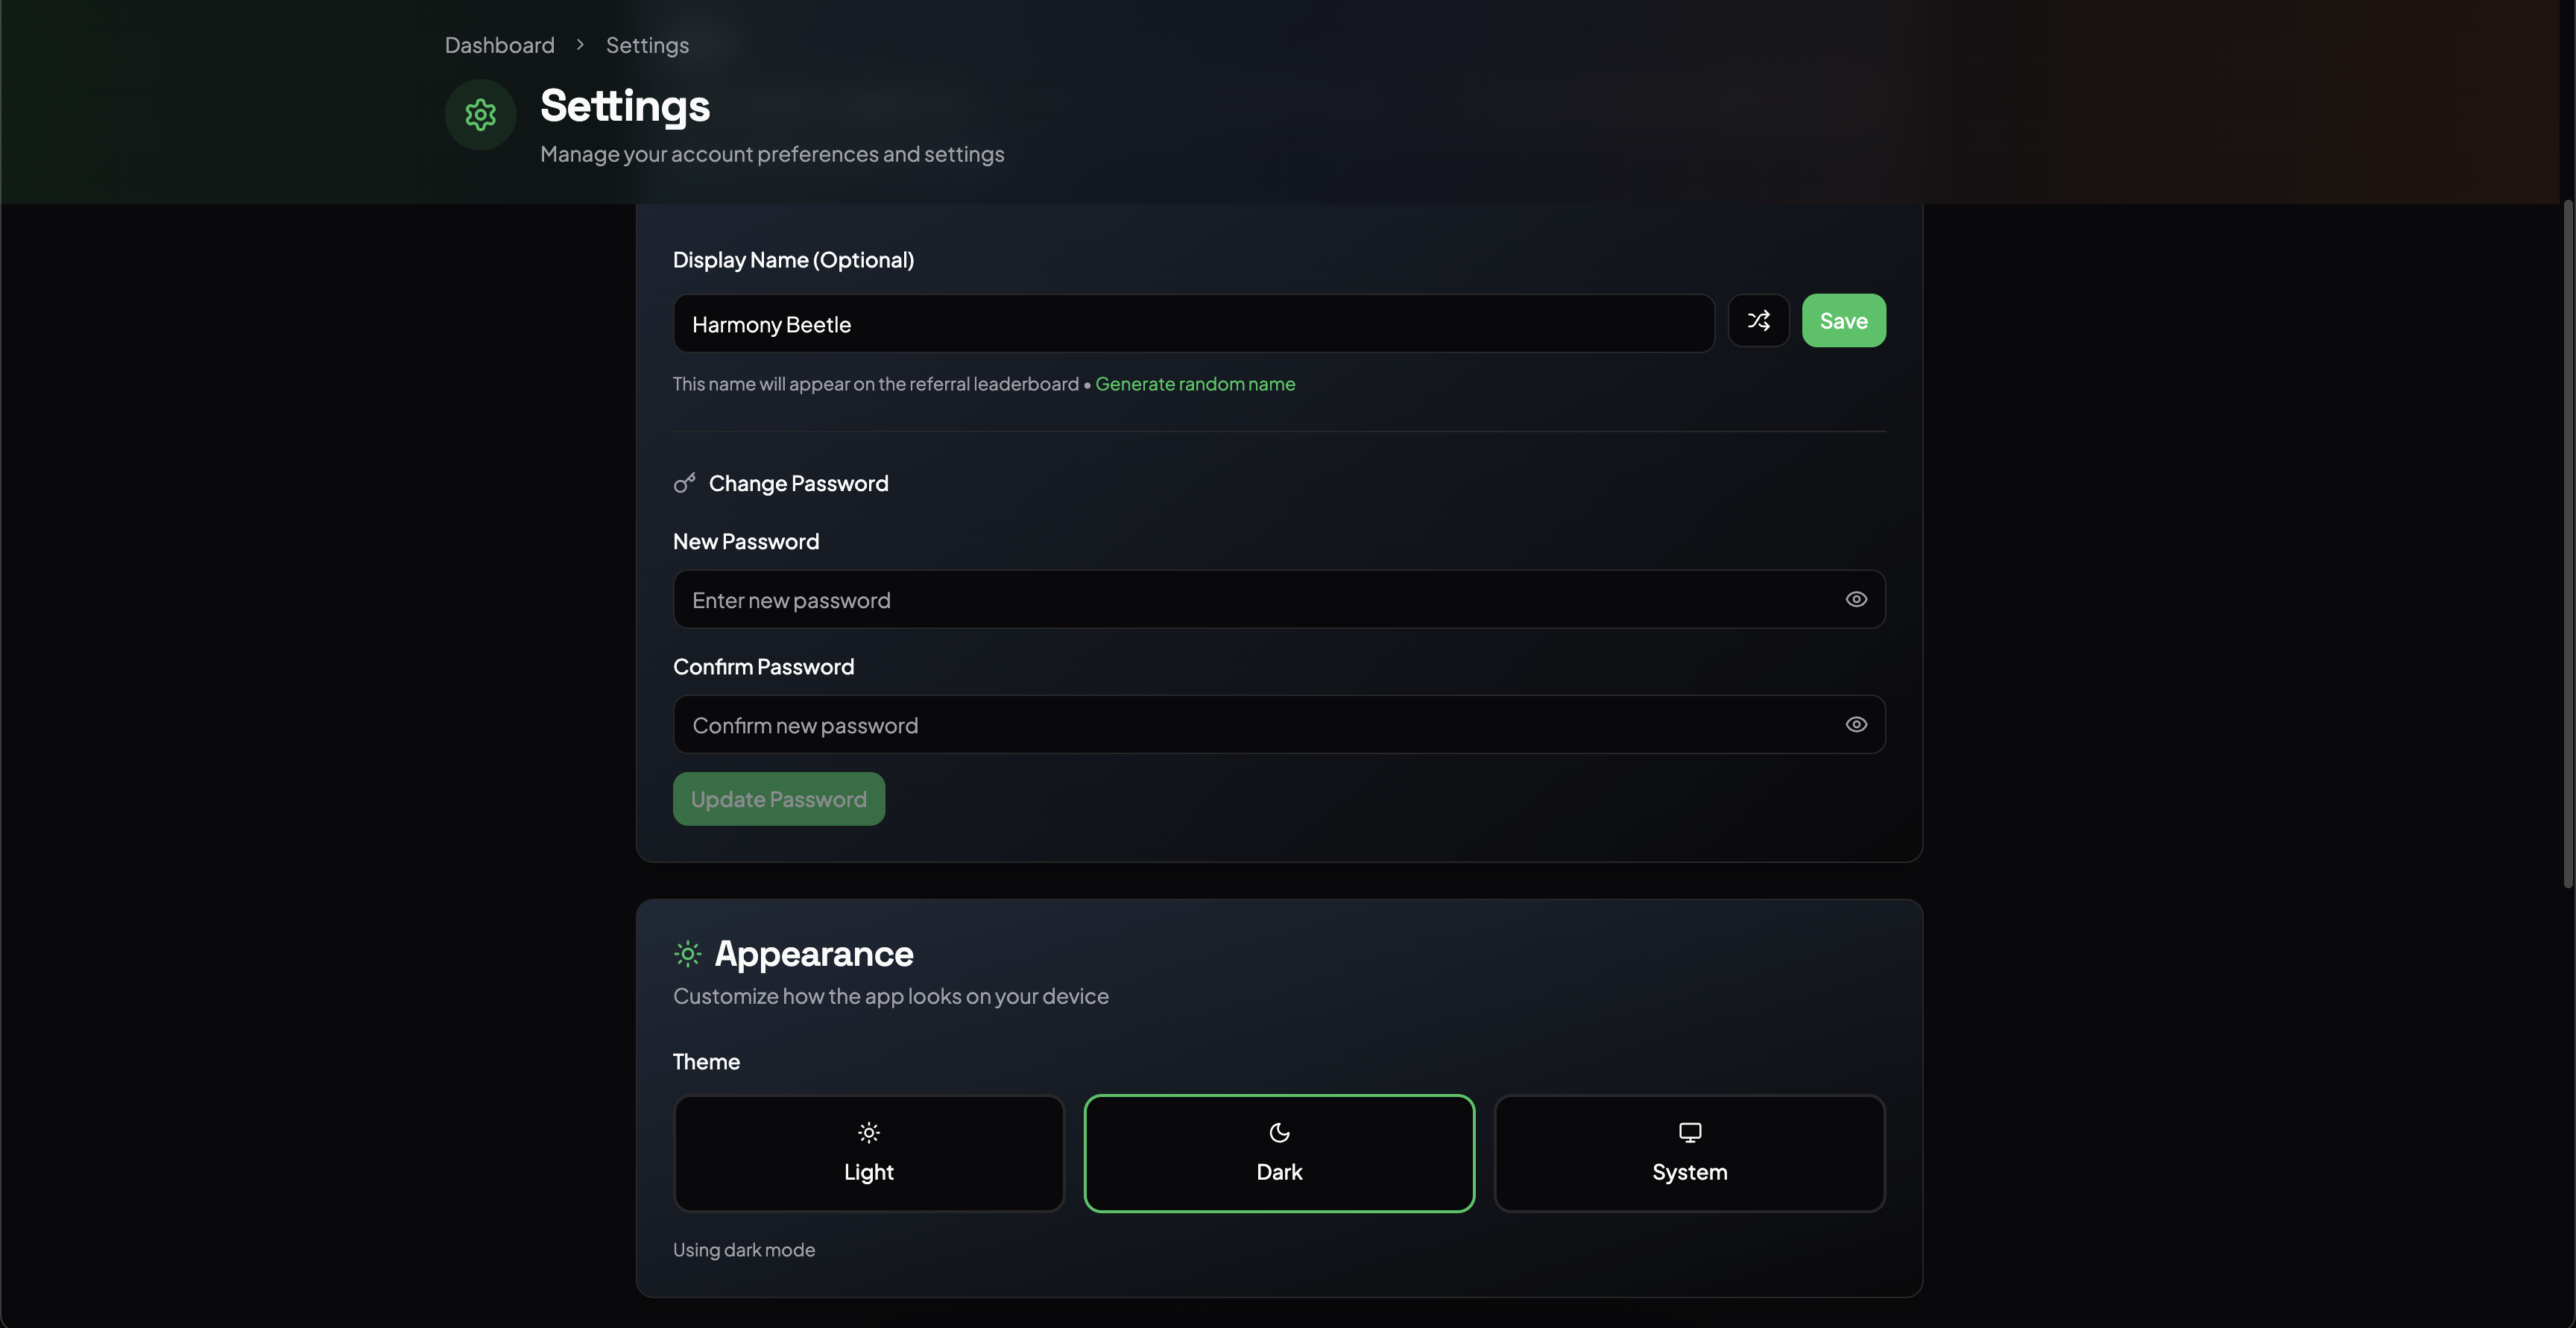Screen dimensions: 2576x1328
Task: Select the Dark theme card
Action: coord(1279,1153)
